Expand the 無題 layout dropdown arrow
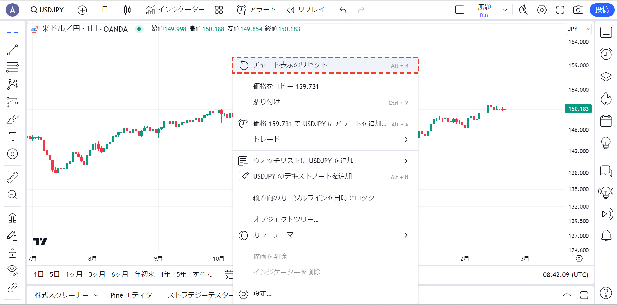617x305 pixels. [x=505, y=10]
